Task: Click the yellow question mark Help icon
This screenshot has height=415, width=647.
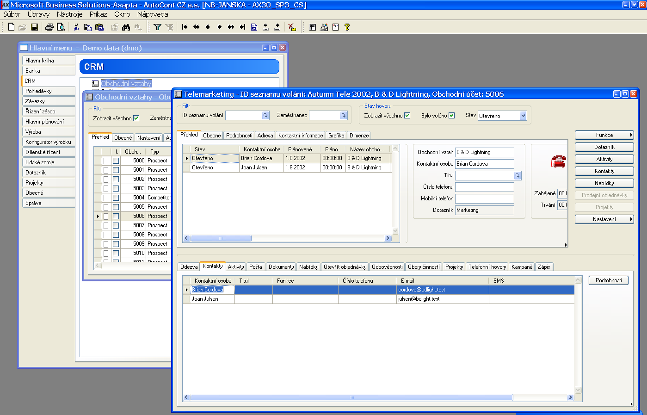Action: [347, 27]
